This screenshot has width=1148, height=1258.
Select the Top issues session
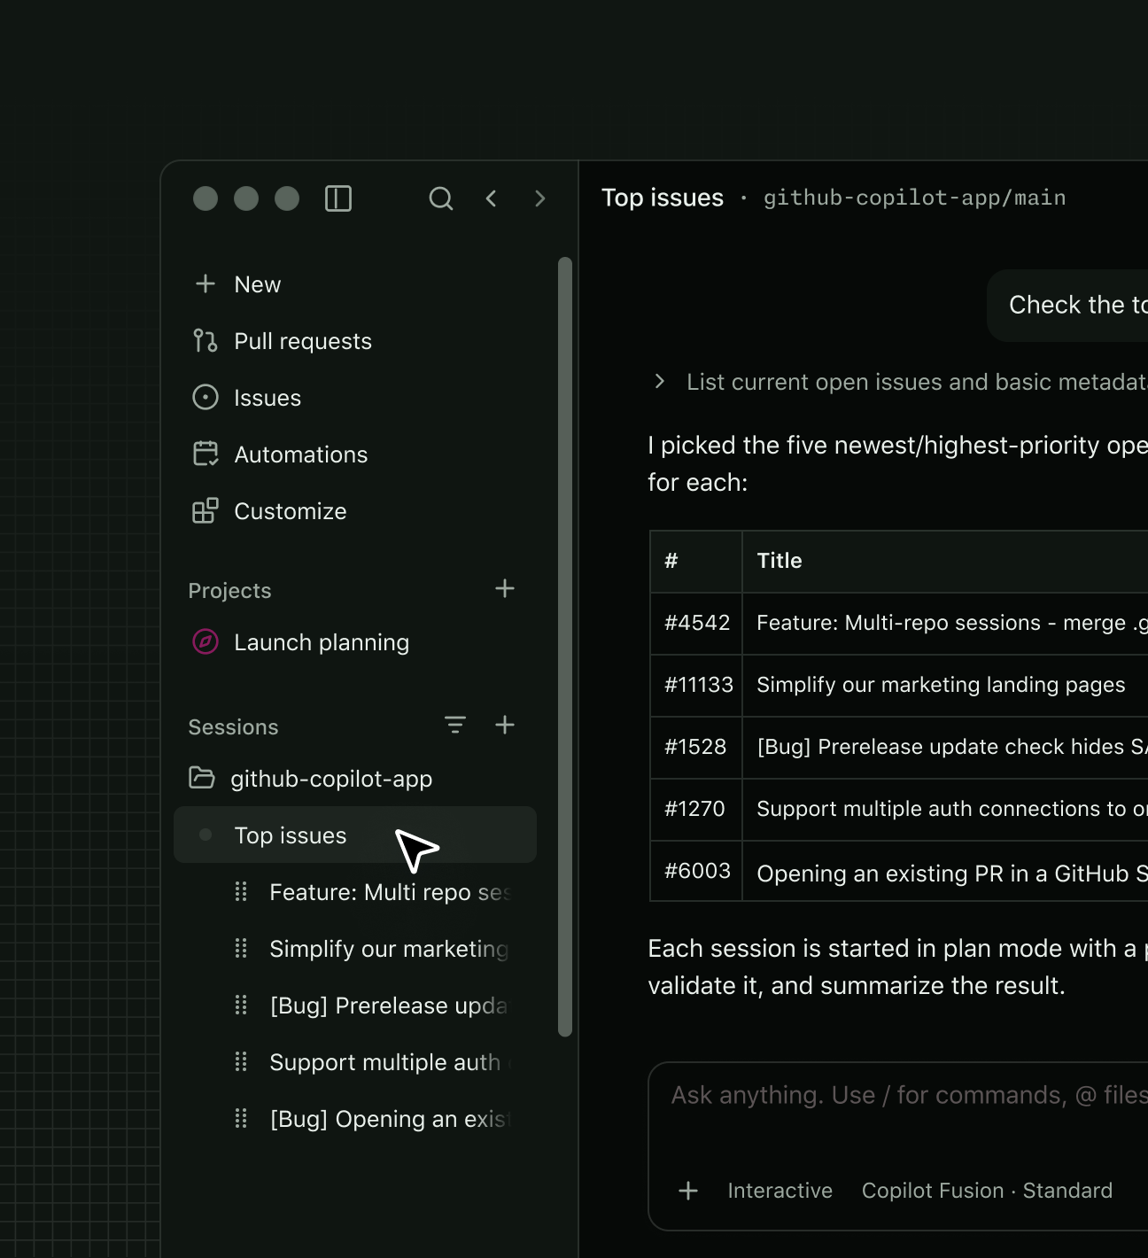click(355, 835)
